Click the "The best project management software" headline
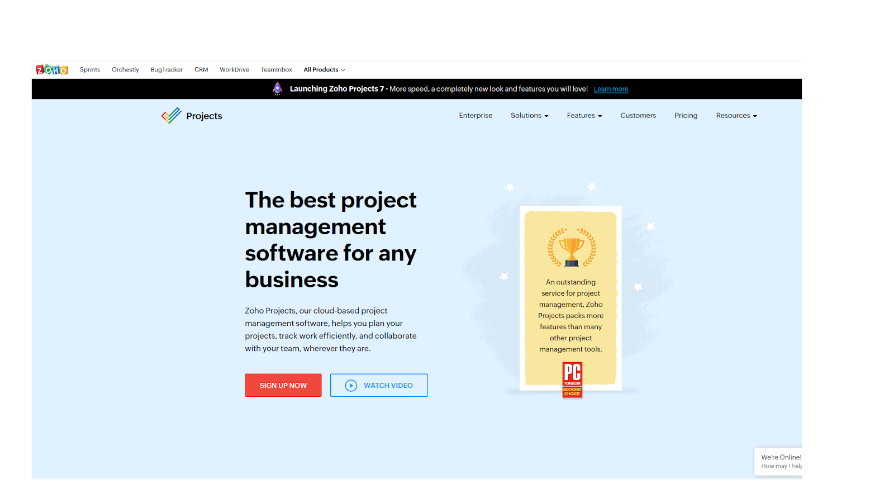894x503 pixels. click(331, 240)
